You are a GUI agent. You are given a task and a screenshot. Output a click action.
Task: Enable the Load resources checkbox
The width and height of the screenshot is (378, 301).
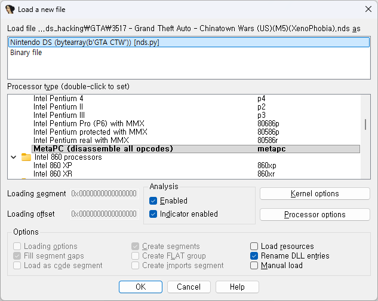pyautogui.click(x=254, y=246)
